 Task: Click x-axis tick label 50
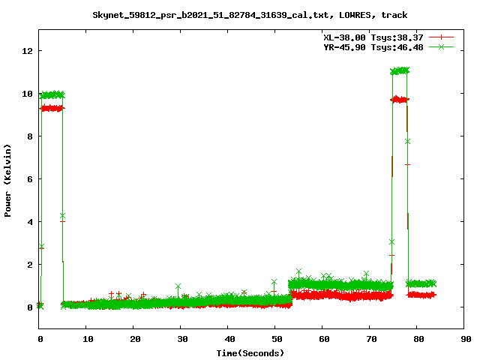coord(277,339)
